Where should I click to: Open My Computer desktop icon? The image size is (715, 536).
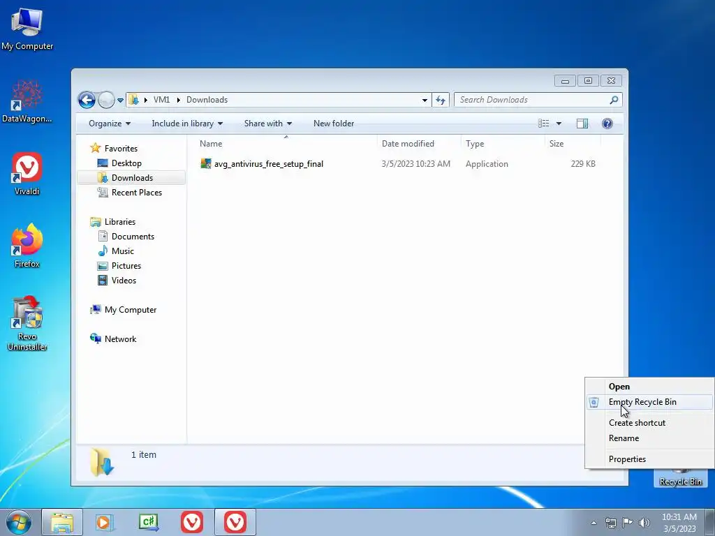click(x=27, y=28)
